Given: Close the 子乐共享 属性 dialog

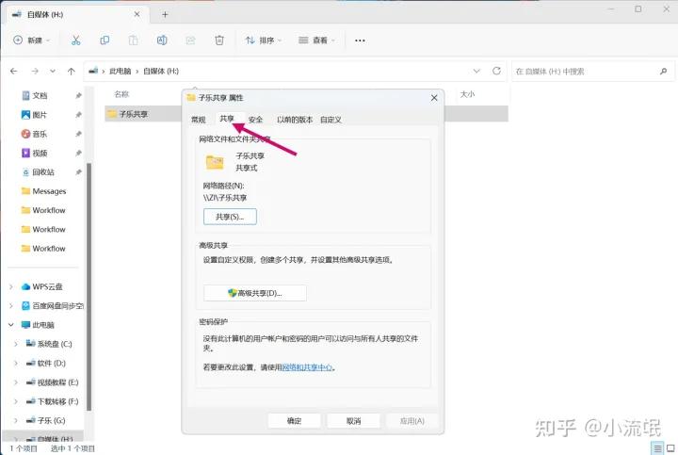Looking at the screenshot, I should 434,98.
